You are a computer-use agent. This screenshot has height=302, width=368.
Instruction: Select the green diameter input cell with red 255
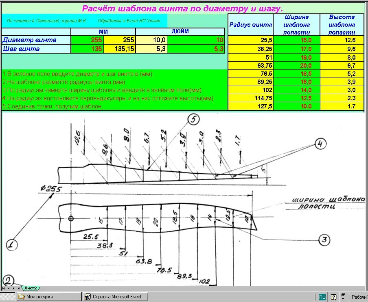point(87,40)
